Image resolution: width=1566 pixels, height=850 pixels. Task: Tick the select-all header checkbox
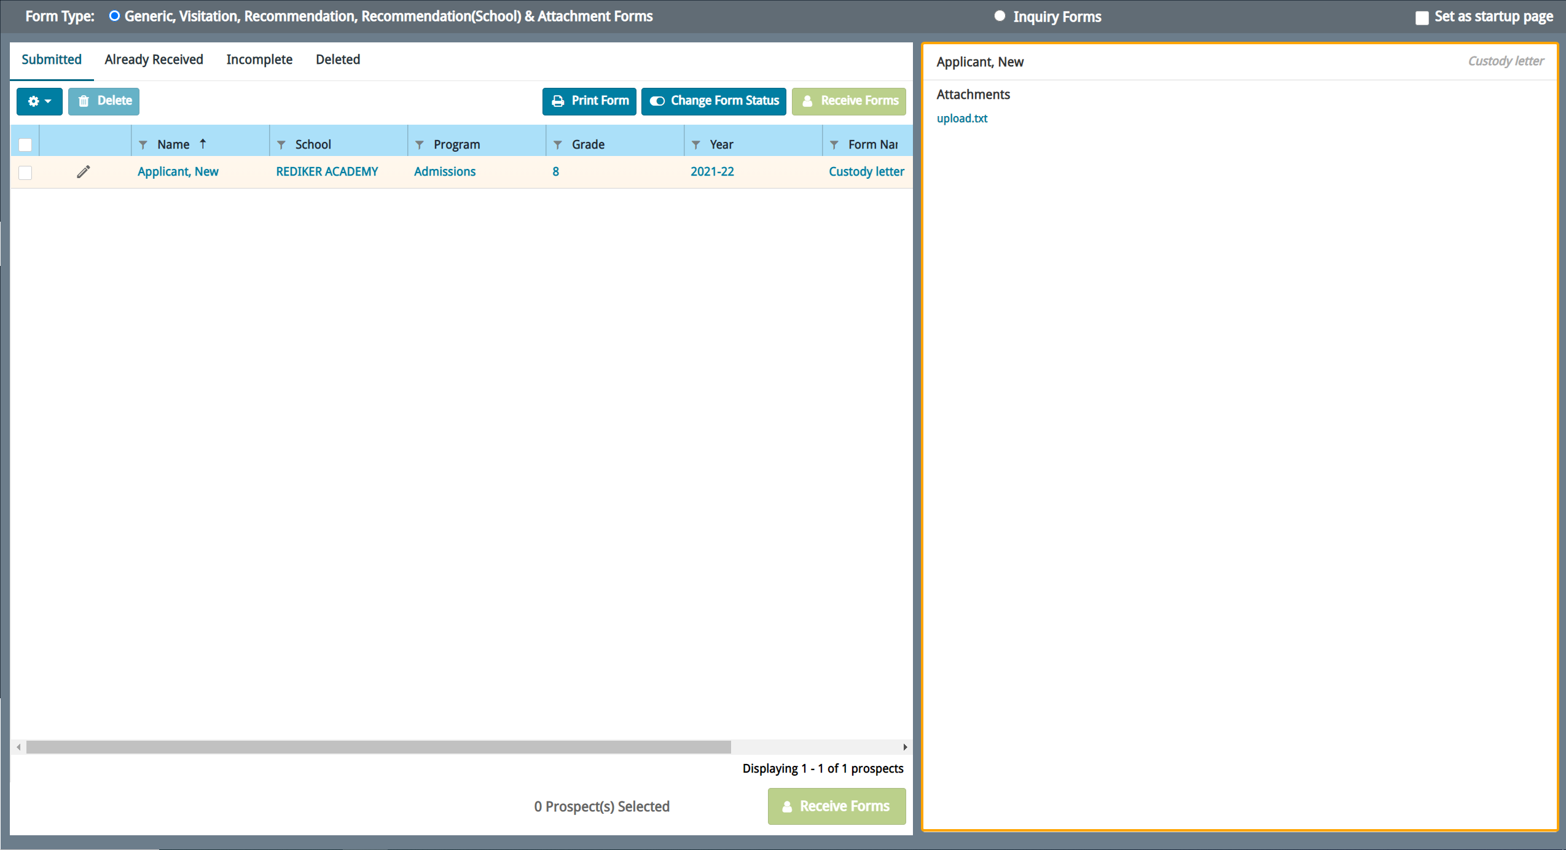[x=25, y=145]
